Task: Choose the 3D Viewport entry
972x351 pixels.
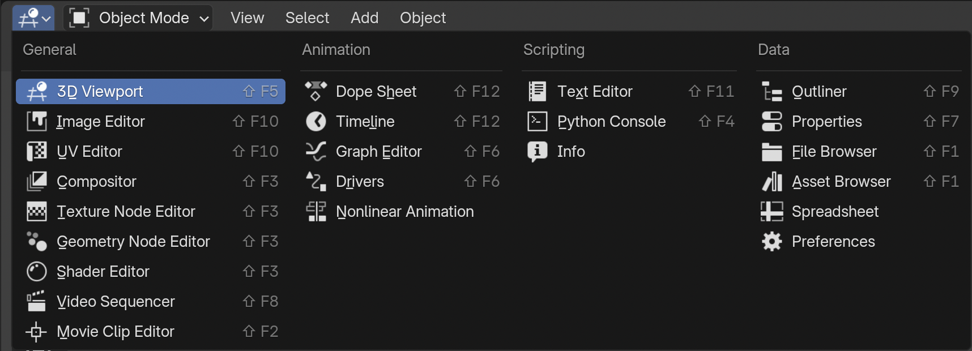Action: click(x=151, y=91)
